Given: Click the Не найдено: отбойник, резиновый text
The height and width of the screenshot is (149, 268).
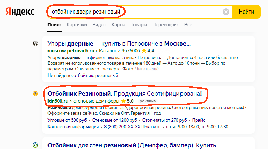Looking at the screenshot, I should coord(83,76).
